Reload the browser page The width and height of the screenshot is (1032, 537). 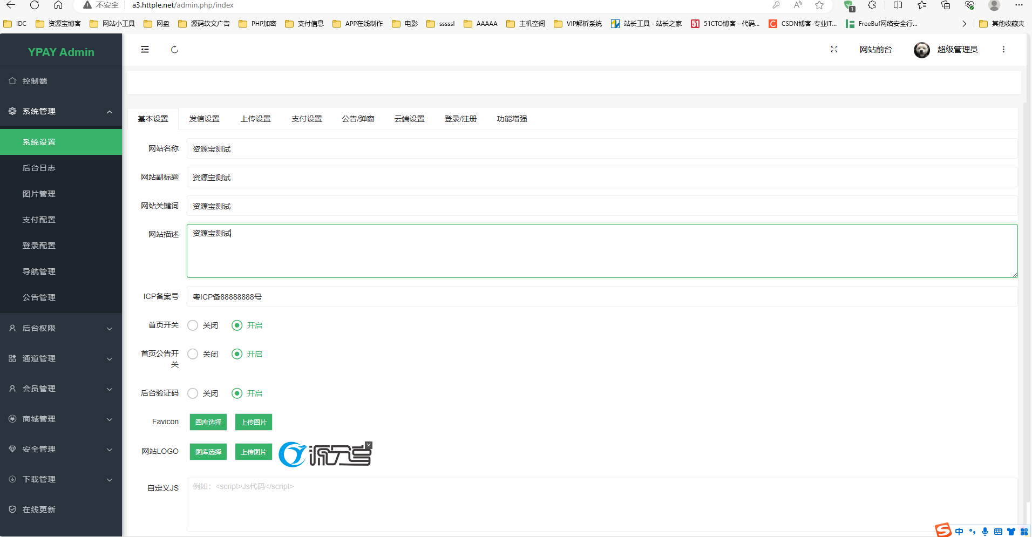[35, 5]
